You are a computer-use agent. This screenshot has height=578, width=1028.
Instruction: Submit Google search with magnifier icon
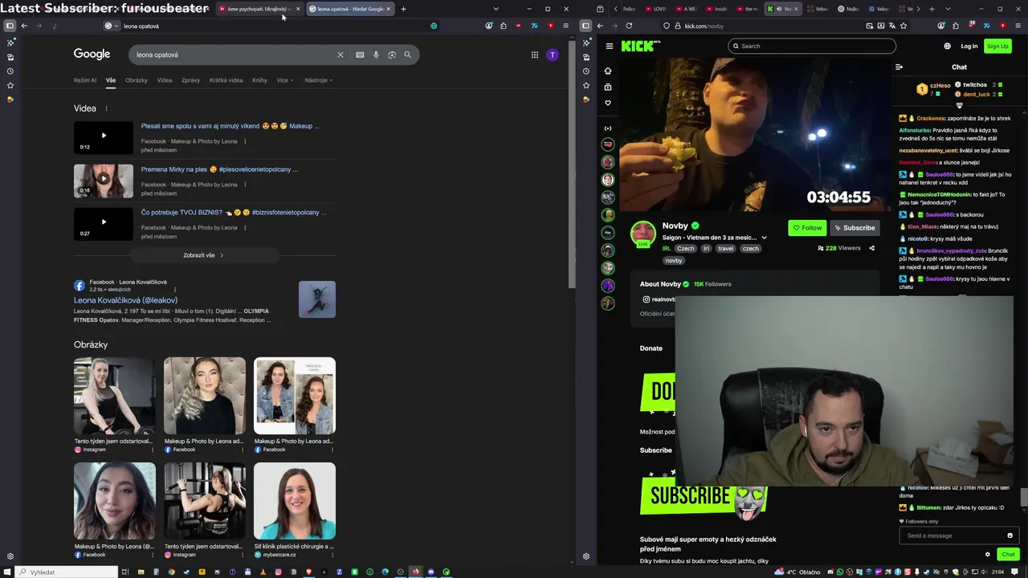pos(408,55)
